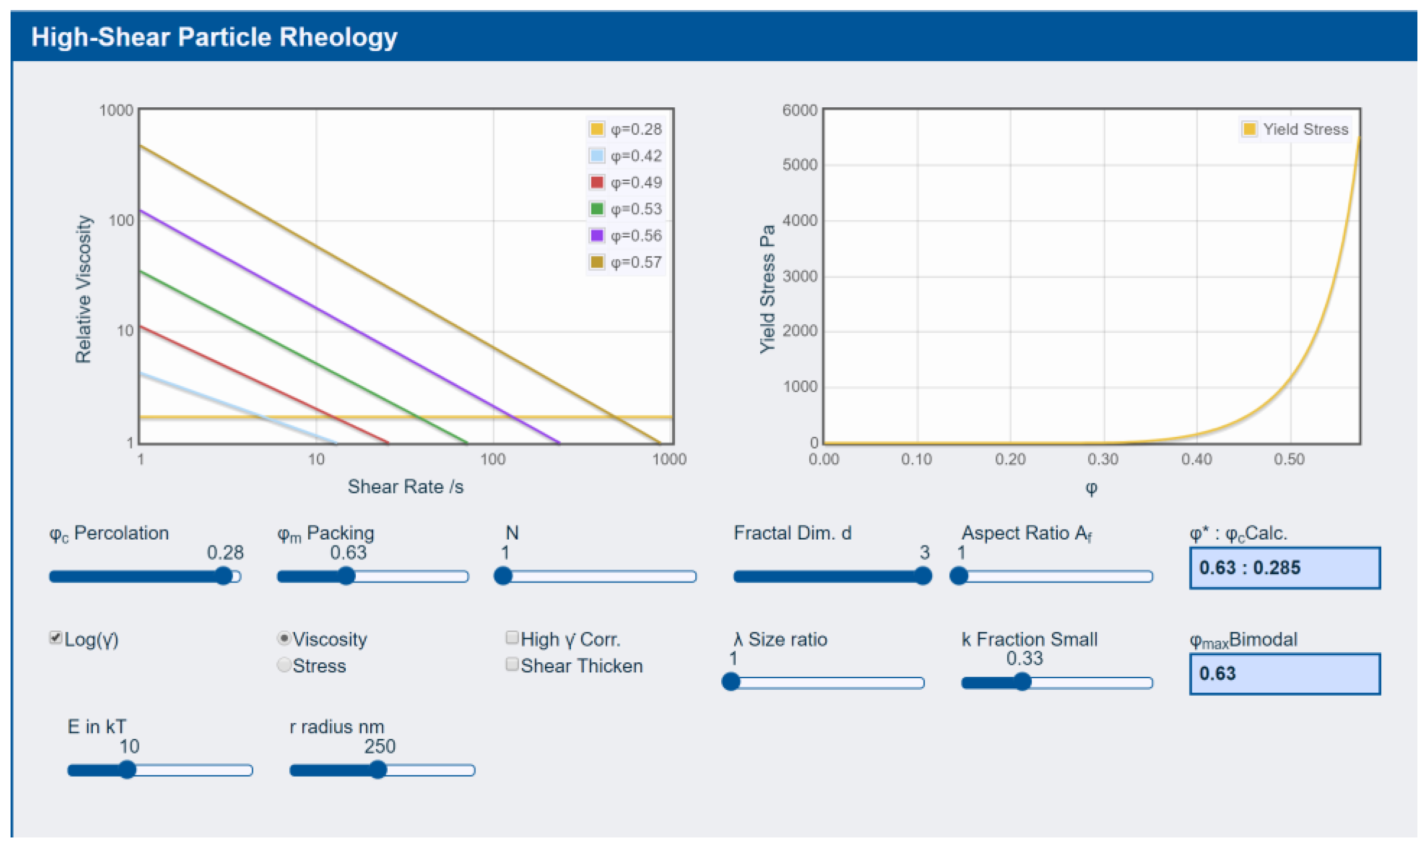Select the Stress radio button

(284, 664)
